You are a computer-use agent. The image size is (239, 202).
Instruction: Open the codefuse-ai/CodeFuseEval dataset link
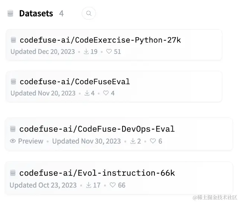75,82
